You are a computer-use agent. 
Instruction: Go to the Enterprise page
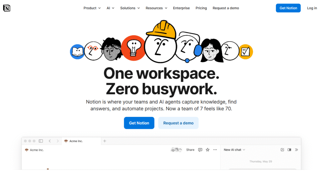coord(181,8)
